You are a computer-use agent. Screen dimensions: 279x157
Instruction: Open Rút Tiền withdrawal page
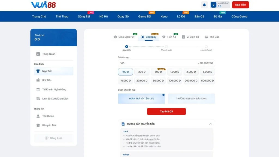click(x=47, y=80)
